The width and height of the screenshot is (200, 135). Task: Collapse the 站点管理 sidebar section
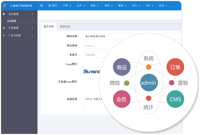point(19,14)
